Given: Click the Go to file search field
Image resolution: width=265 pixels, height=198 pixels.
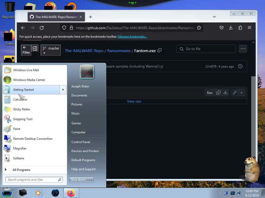Looking at the screenshot, I should click(x=206, y=49).
